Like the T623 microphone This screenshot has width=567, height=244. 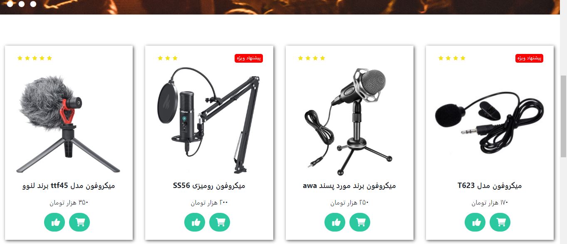(475, 222)
